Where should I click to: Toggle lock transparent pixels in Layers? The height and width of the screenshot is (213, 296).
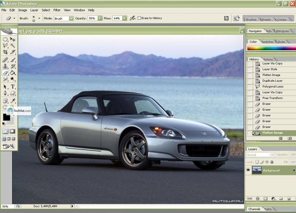(257, 162)
